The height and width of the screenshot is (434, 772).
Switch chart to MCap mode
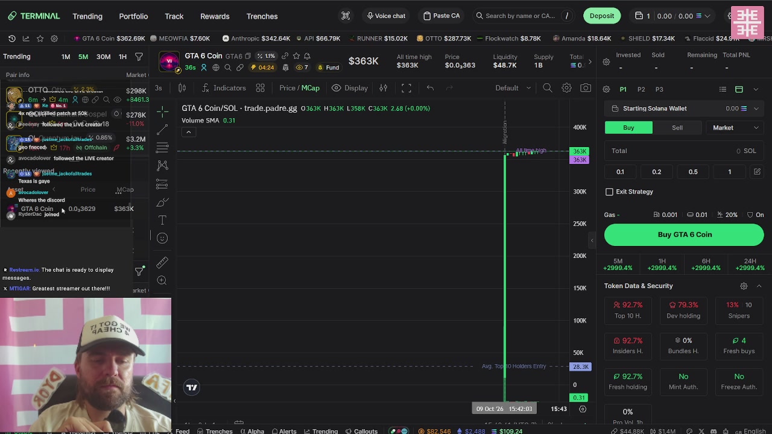[311, 88]
